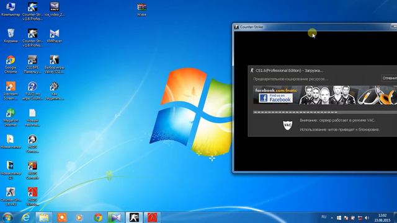Select the gear-icon Как Защитить shortcut
Viewport: 397px width, 223px height.
tap(55, 91)
